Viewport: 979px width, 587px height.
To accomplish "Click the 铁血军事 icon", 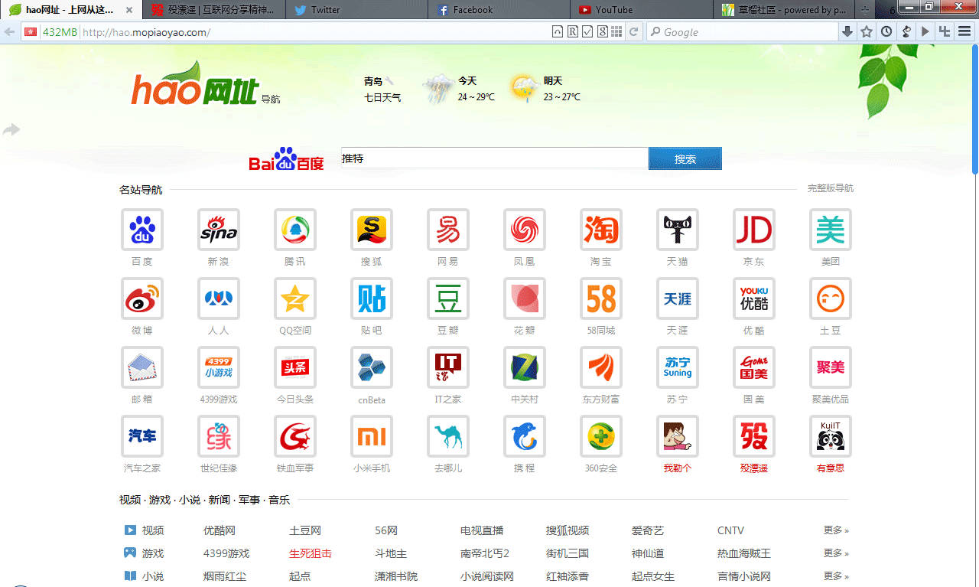I will pos(295,436).
